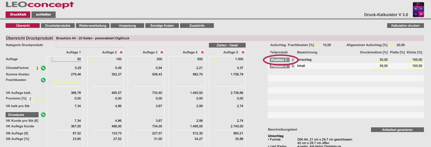This screenshot has height=147, width=431.
Task: Switch to the Druckteilprodukte tab
Action: pos(58,26)
